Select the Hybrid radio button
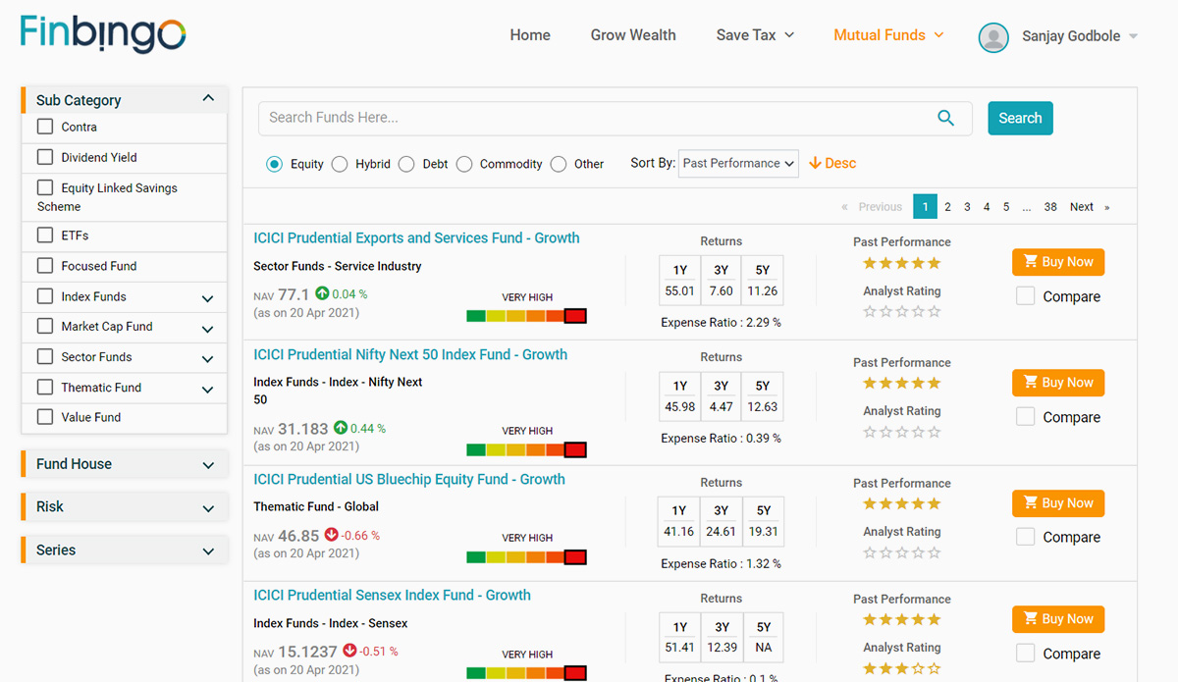Screen dimensions: 1178x682 pos(340,164)
